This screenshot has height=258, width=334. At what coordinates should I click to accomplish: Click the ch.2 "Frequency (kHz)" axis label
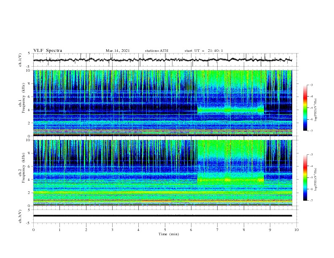pos(24,167)
